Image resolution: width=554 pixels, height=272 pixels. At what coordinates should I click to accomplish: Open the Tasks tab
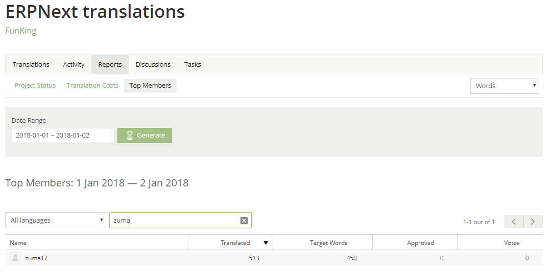192,65
